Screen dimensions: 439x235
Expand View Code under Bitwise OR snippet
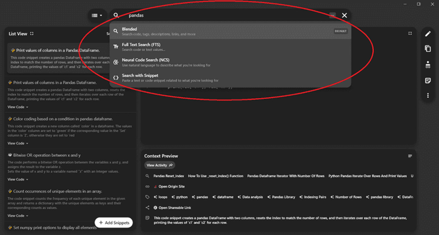[18, 179]
